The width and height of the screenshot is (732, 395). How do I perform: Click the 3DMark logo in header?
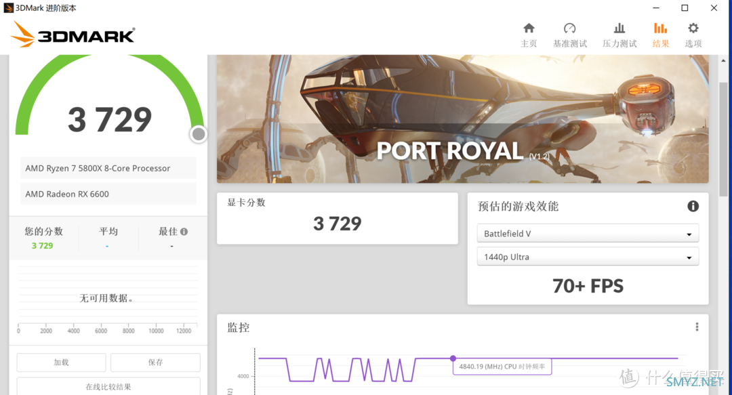(x=73, y=35)
